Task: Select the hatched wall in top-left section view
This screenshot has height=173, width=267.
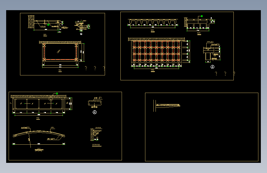Action: point(31,22)
